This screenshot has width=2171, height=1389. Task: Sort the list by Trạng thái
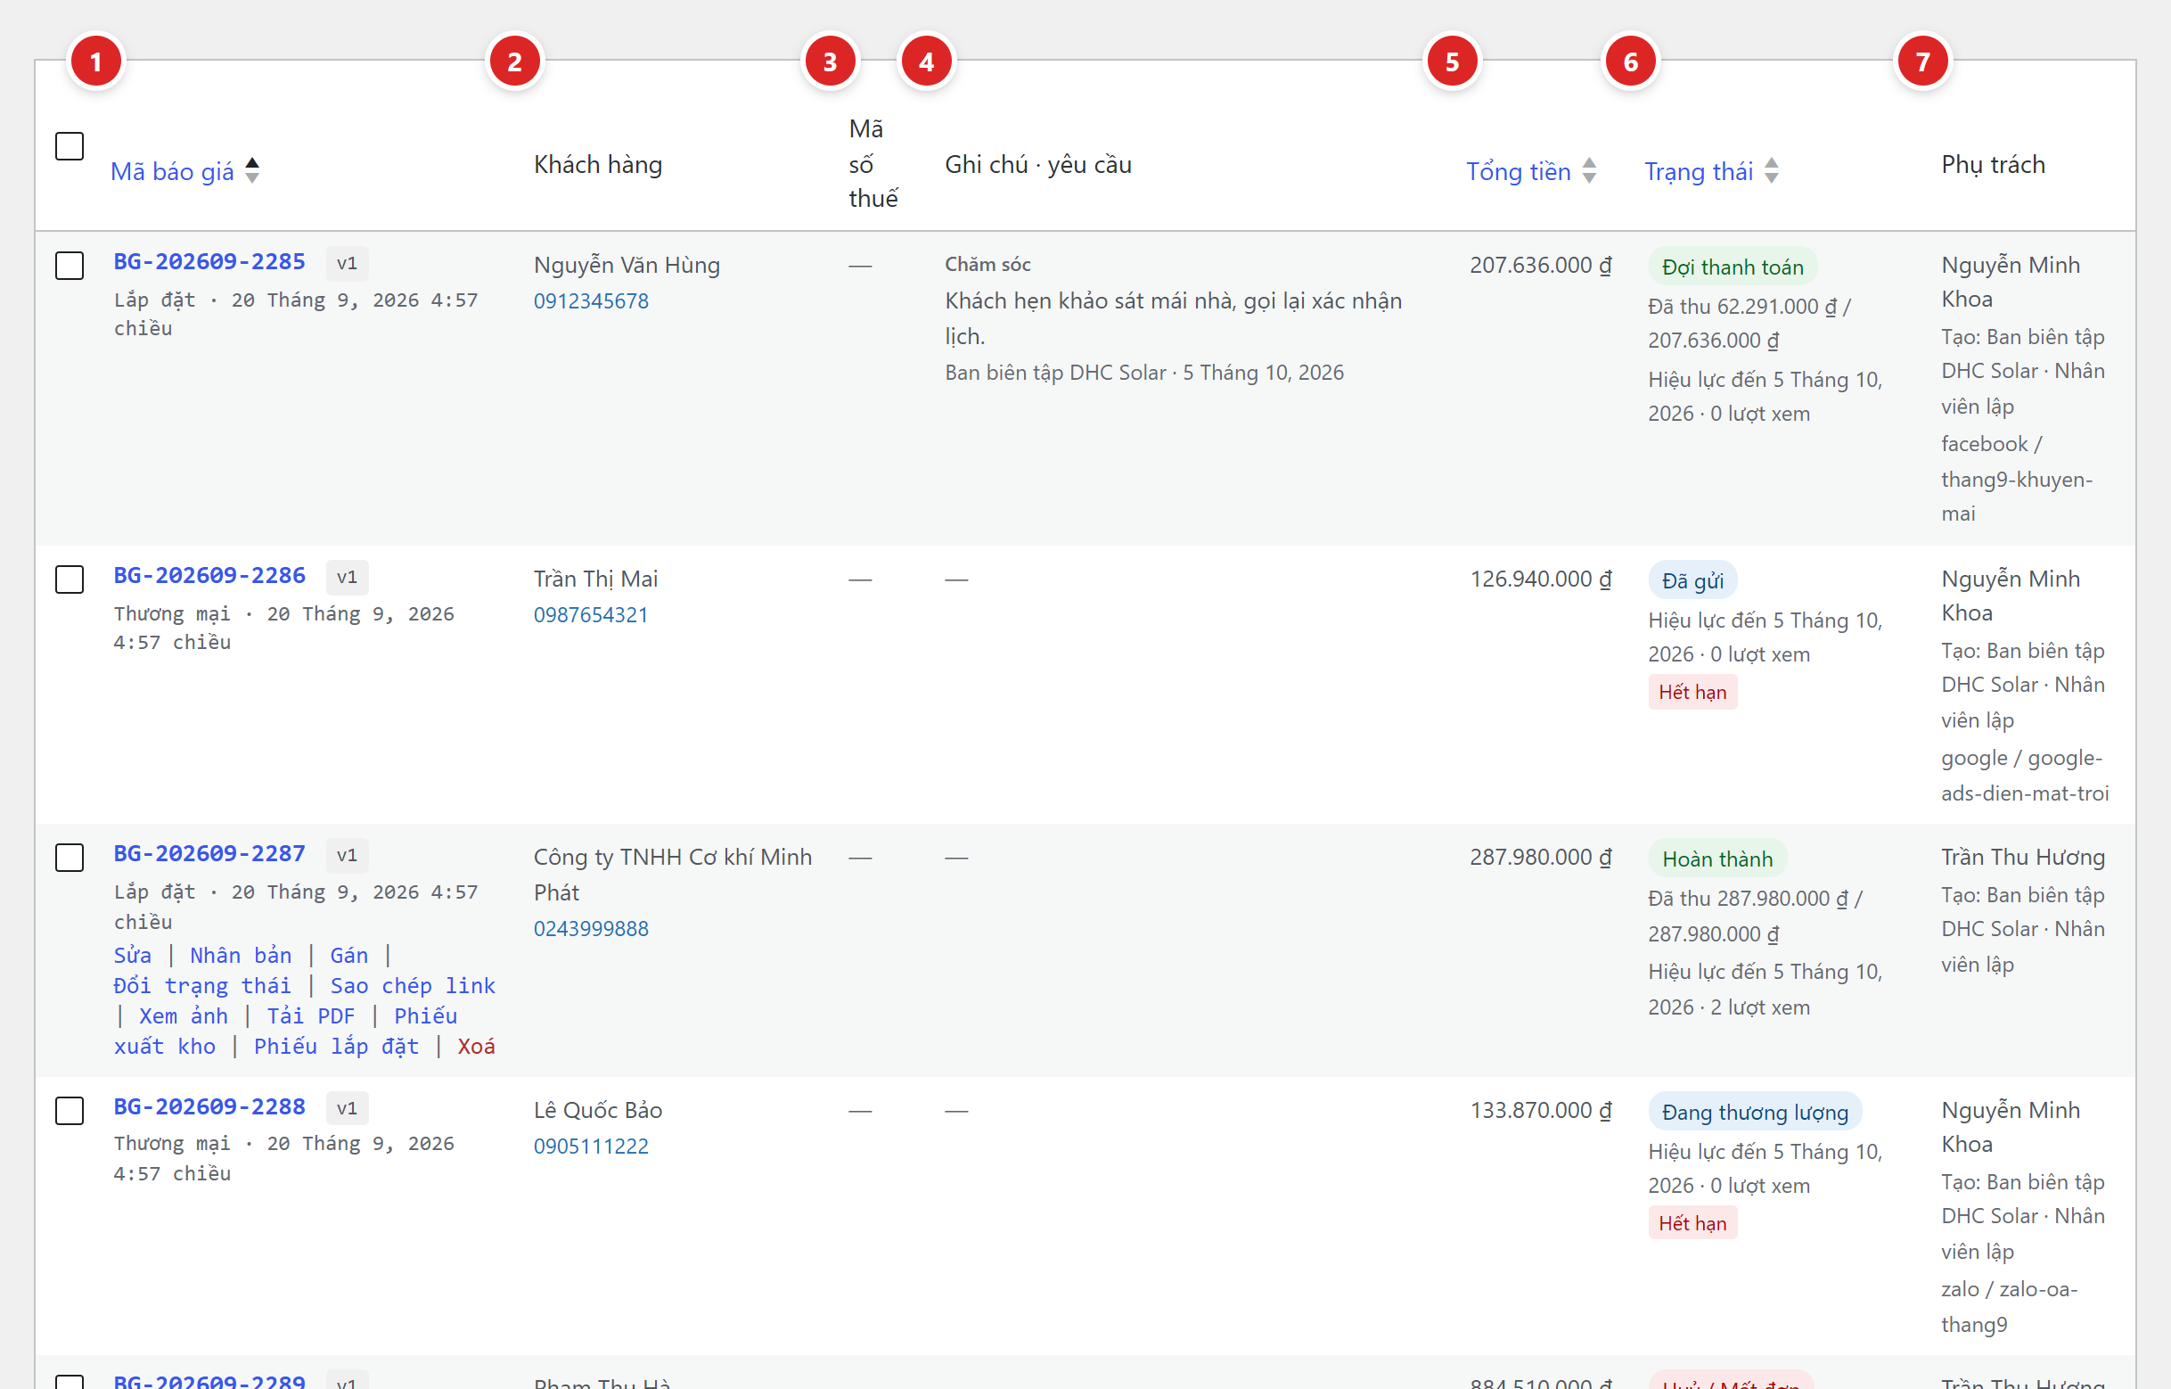pos(1699,171)
